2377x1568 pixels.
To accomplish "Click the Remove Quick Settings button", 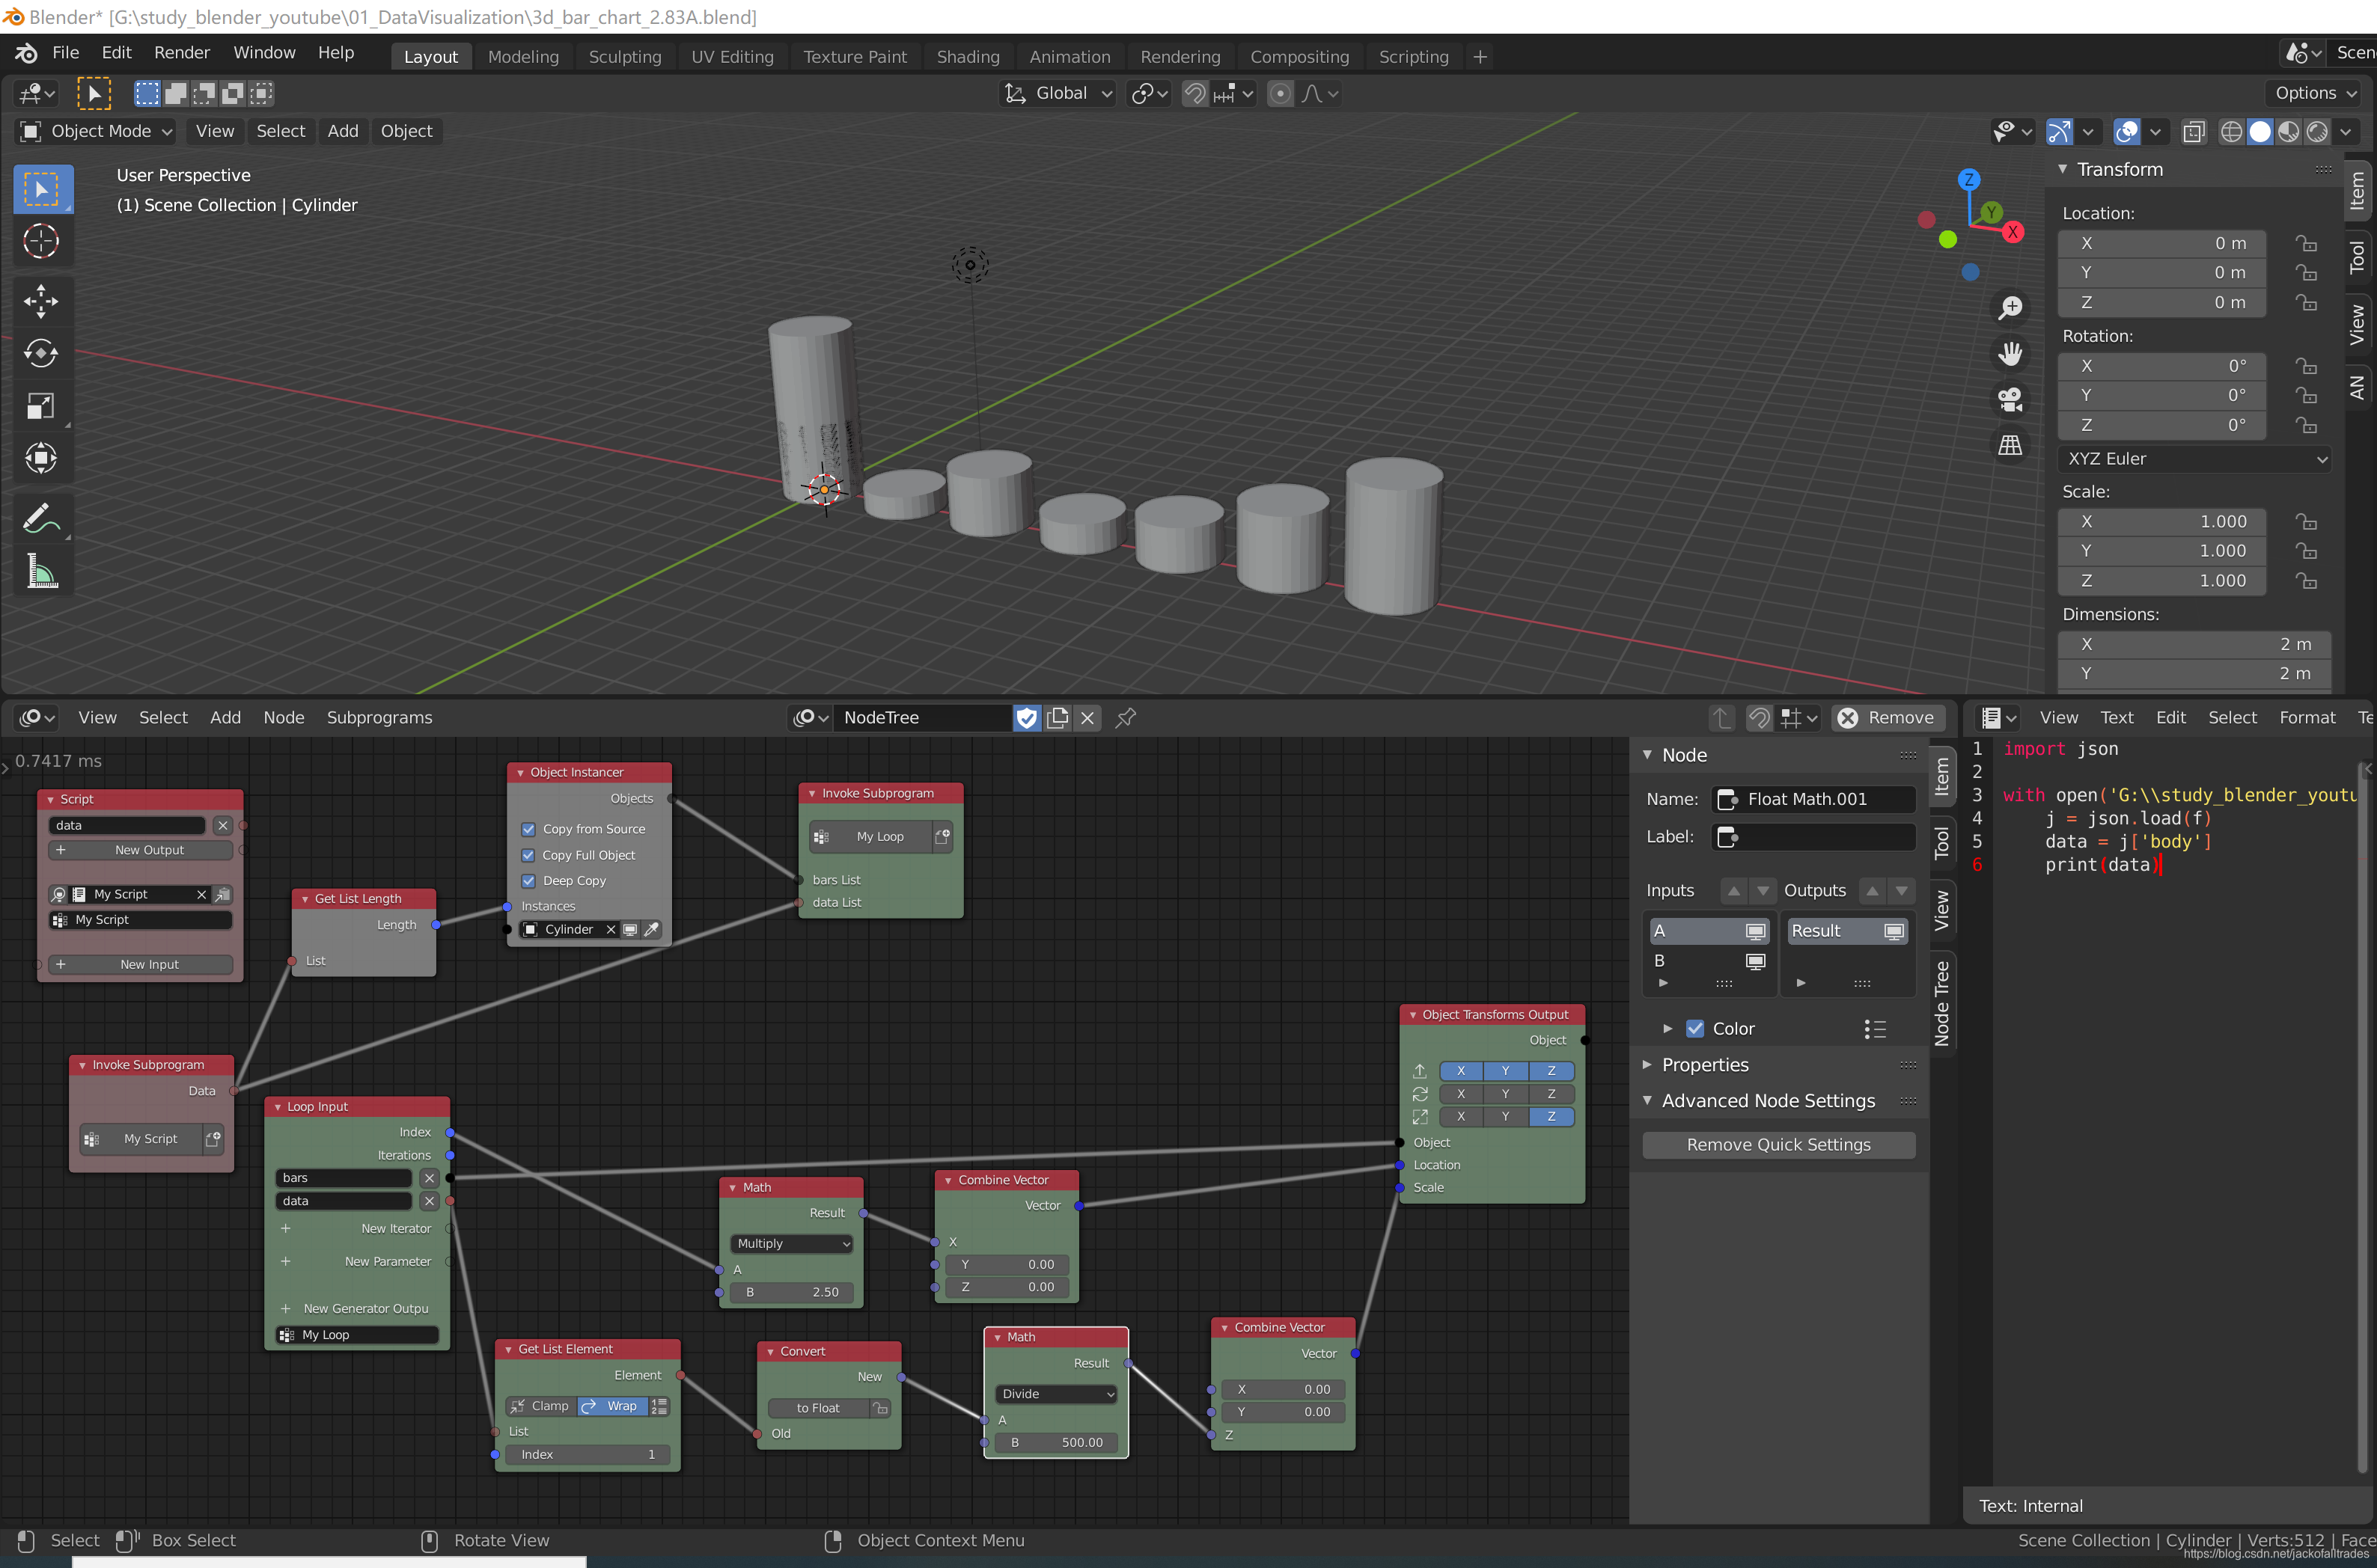I will click(x=1778, y=1145).
